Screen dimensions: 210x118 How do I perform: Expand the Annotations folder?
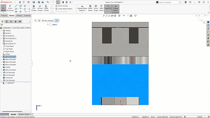[1, 36]
